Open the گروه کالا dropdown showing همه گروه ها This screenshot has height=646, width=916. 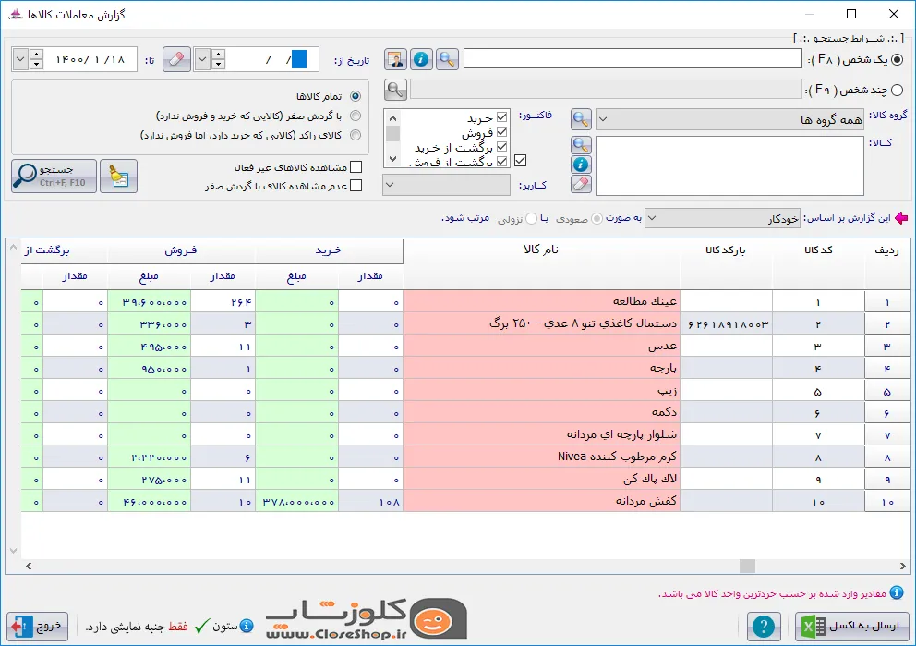pyautogui.click(x=729, y=120)
